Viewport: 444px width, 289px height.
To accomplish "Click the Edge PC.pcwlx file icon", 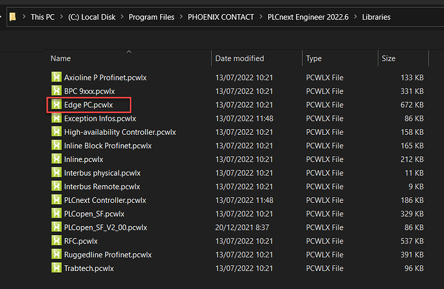I will (57, 104).
